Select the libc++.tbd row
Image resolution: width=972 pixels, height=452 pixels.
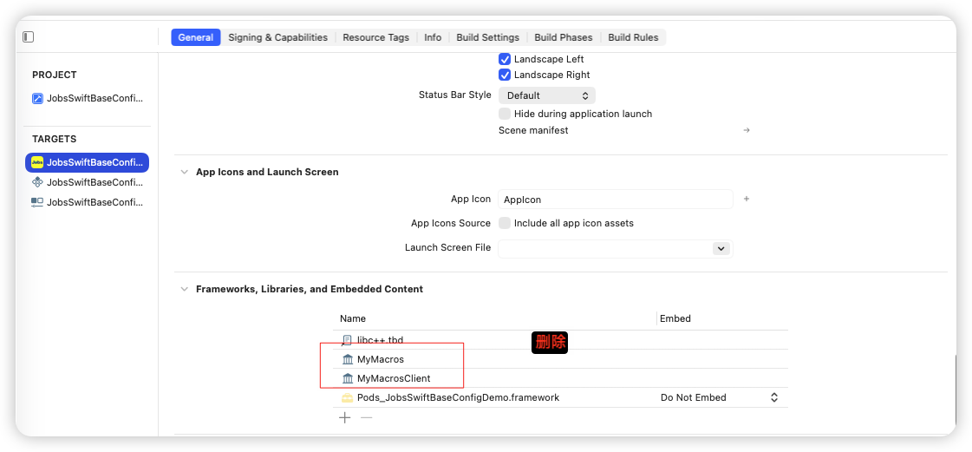coord(560,340)
